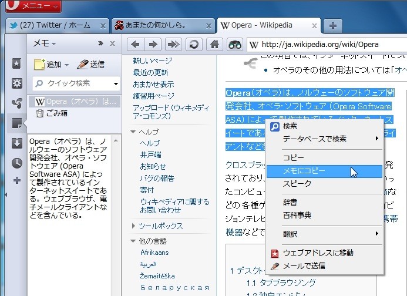
Task: Click the note scrollbar up arrow
Action: click(x=116, y=141)
